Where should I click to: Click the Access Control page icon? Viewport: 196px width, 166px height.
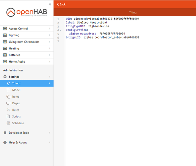(5, 29)
